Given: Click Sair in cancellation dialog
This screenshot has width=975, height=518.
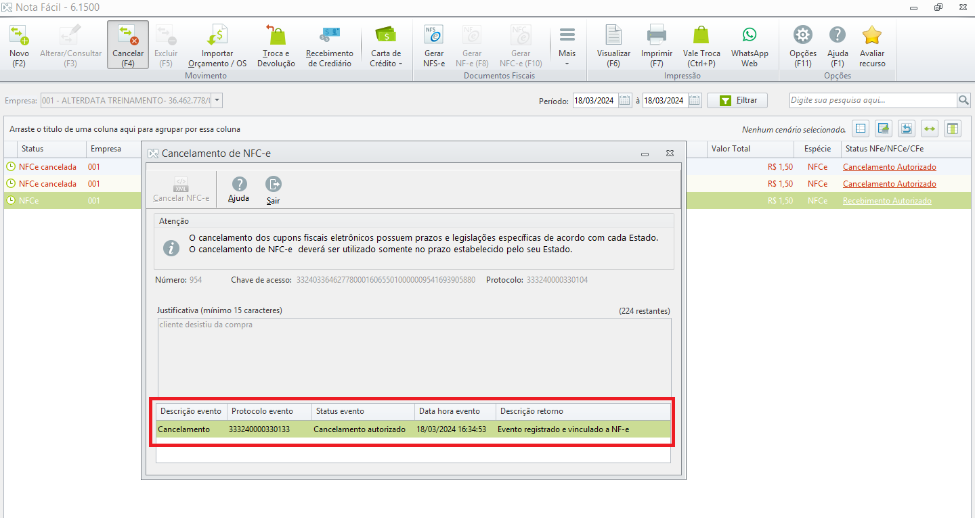Looking at the screenshot, I should [x=274, y=189].
